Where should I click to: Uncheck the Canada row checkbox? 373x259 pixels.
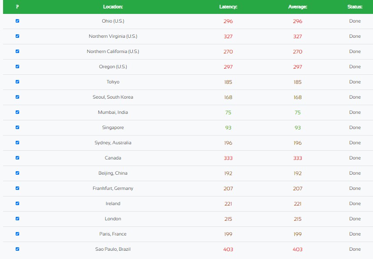pos(17,158)
